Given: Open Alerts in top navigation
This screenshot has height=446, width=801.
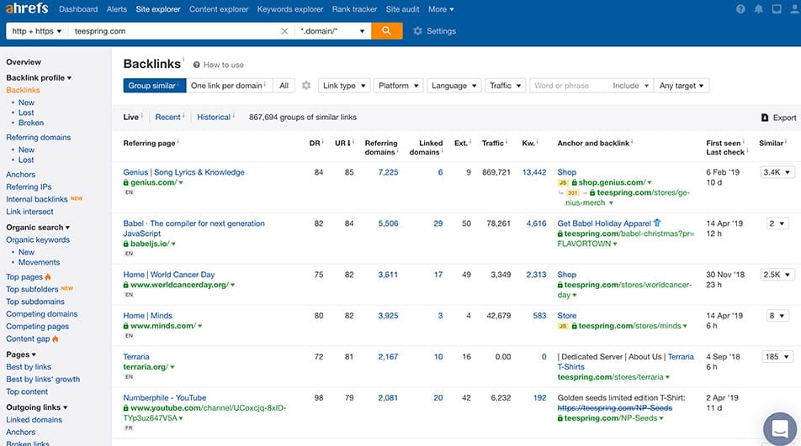Looking at the screenshot, I should [116, 9].
